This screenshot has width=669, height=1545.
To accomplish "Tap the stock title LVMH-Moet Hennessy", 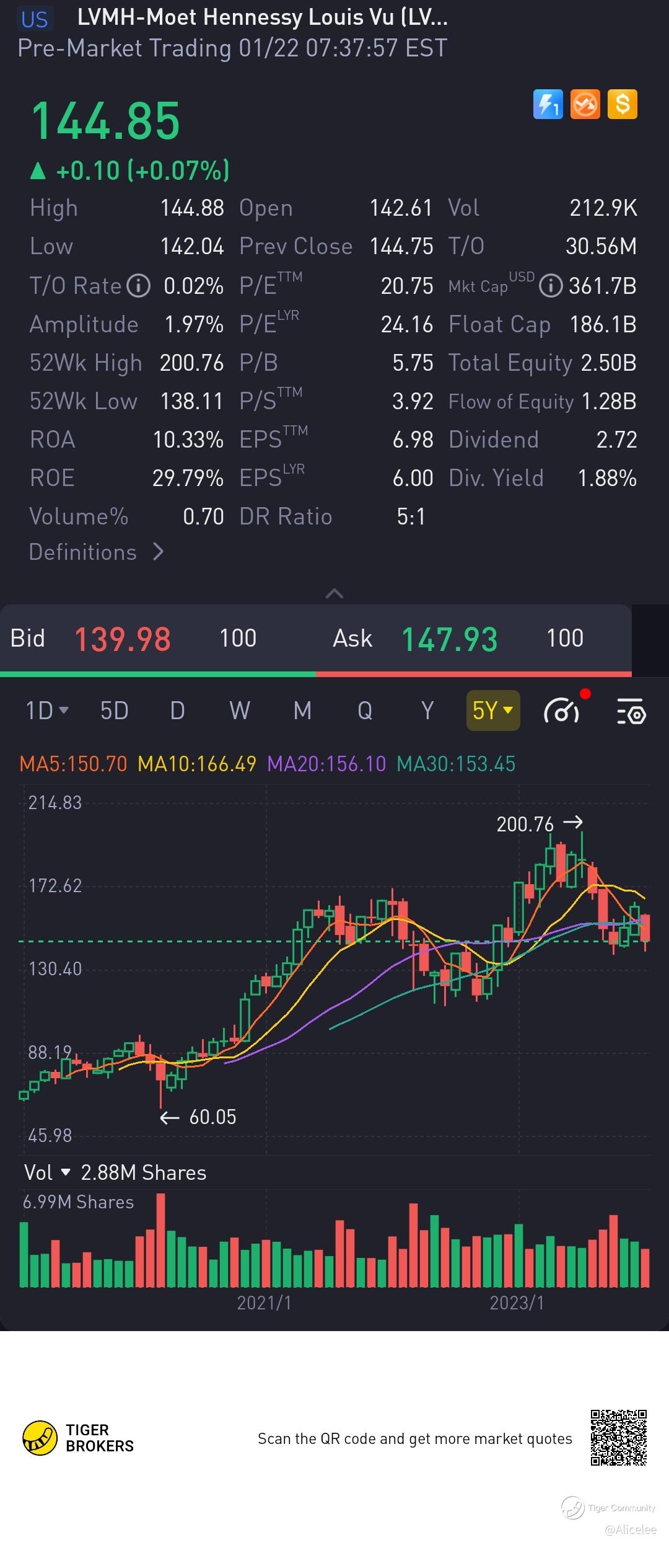I will coord(262,17).
